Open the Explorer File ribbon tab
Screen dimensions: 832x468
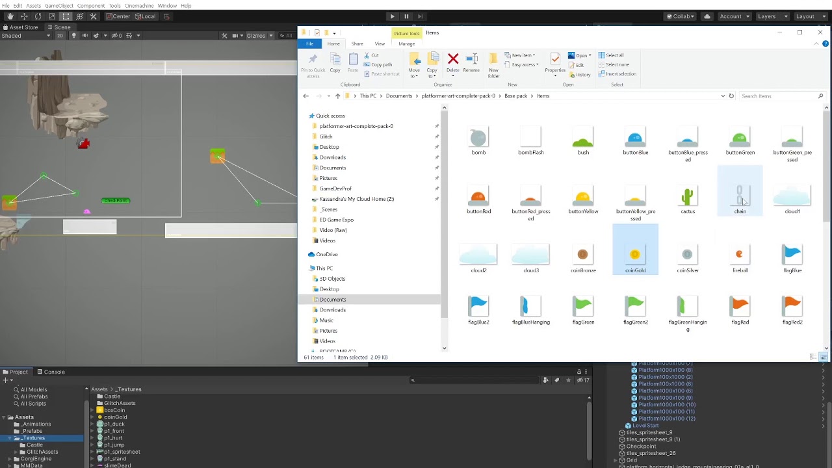click(310, 44)
